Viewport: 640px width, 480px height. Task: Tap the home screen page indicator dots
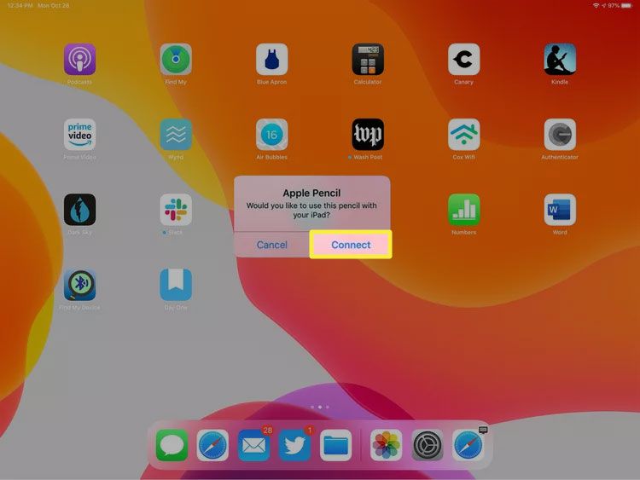click(320, 408)
